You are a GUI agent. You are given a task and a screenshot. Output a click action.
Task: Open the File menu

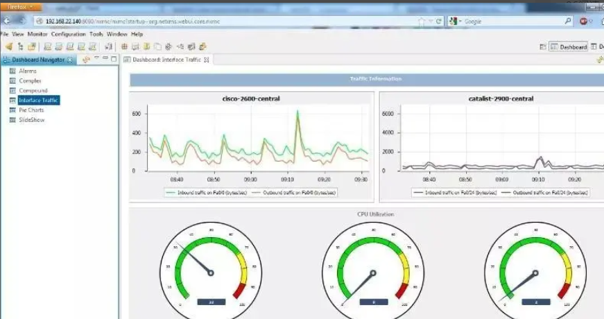4,34
